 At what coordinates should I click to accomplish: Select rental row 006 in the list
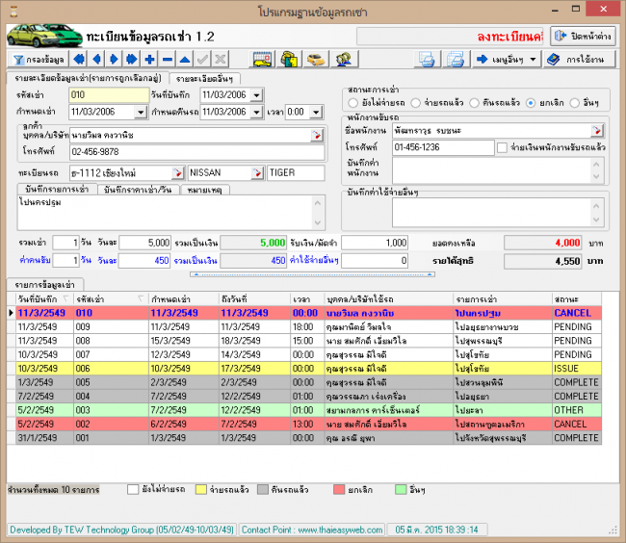click(x=83, y=368)
